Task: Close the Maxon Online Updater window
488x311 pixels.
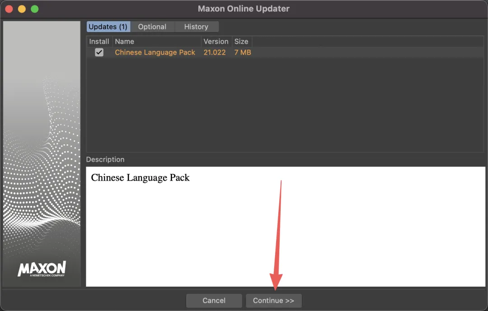Action: [x=9, y=9]
